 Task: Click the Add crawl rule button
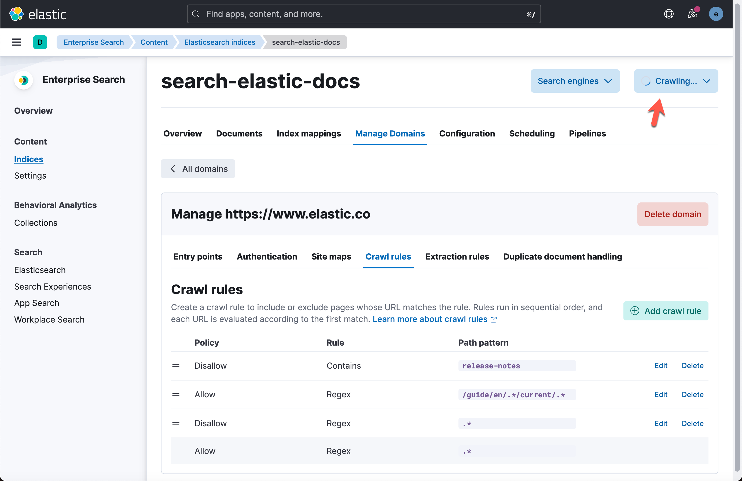click(x=666, y=310)
